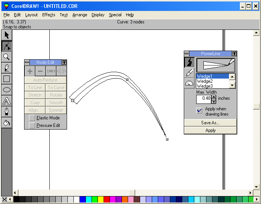Open the Arrange menu

[x=80, y=15]
